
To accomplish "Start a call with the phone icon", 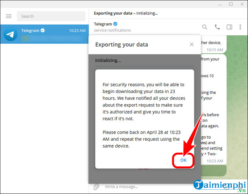I will click(x=217, y=27).
